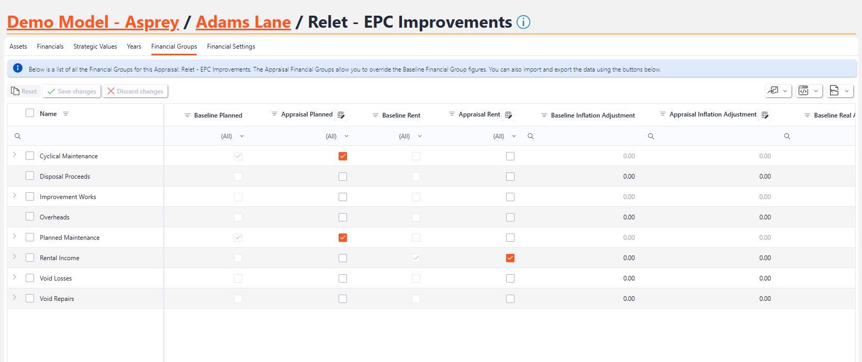This screenshot has width=862, height=362.
Task: Click the code window toolbar icon
Action: click(x=803, y=91)
